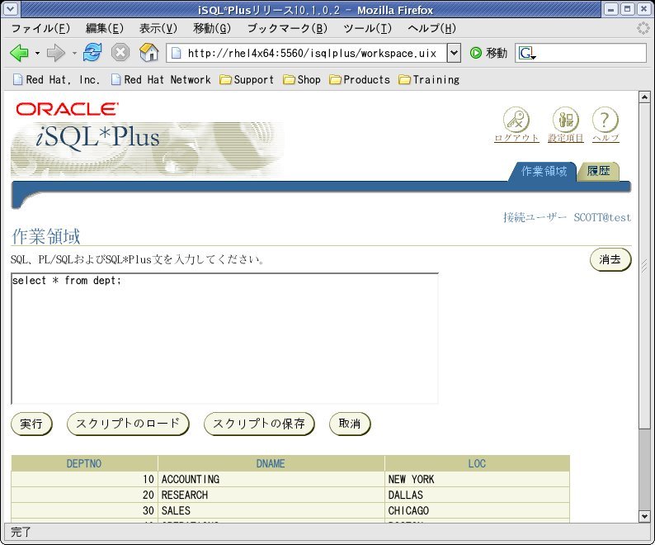Click the DEPTNO column header
Viewport: 655px width, 545px height.
[x=84, y=463]
